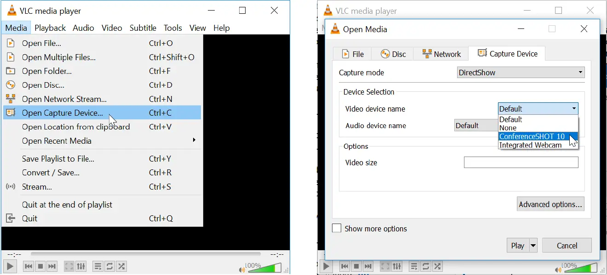Toggle loop icon in right VLC window
Image resolution: width=607 pixels, height=275 pixels.
click(x=426, y=266)
